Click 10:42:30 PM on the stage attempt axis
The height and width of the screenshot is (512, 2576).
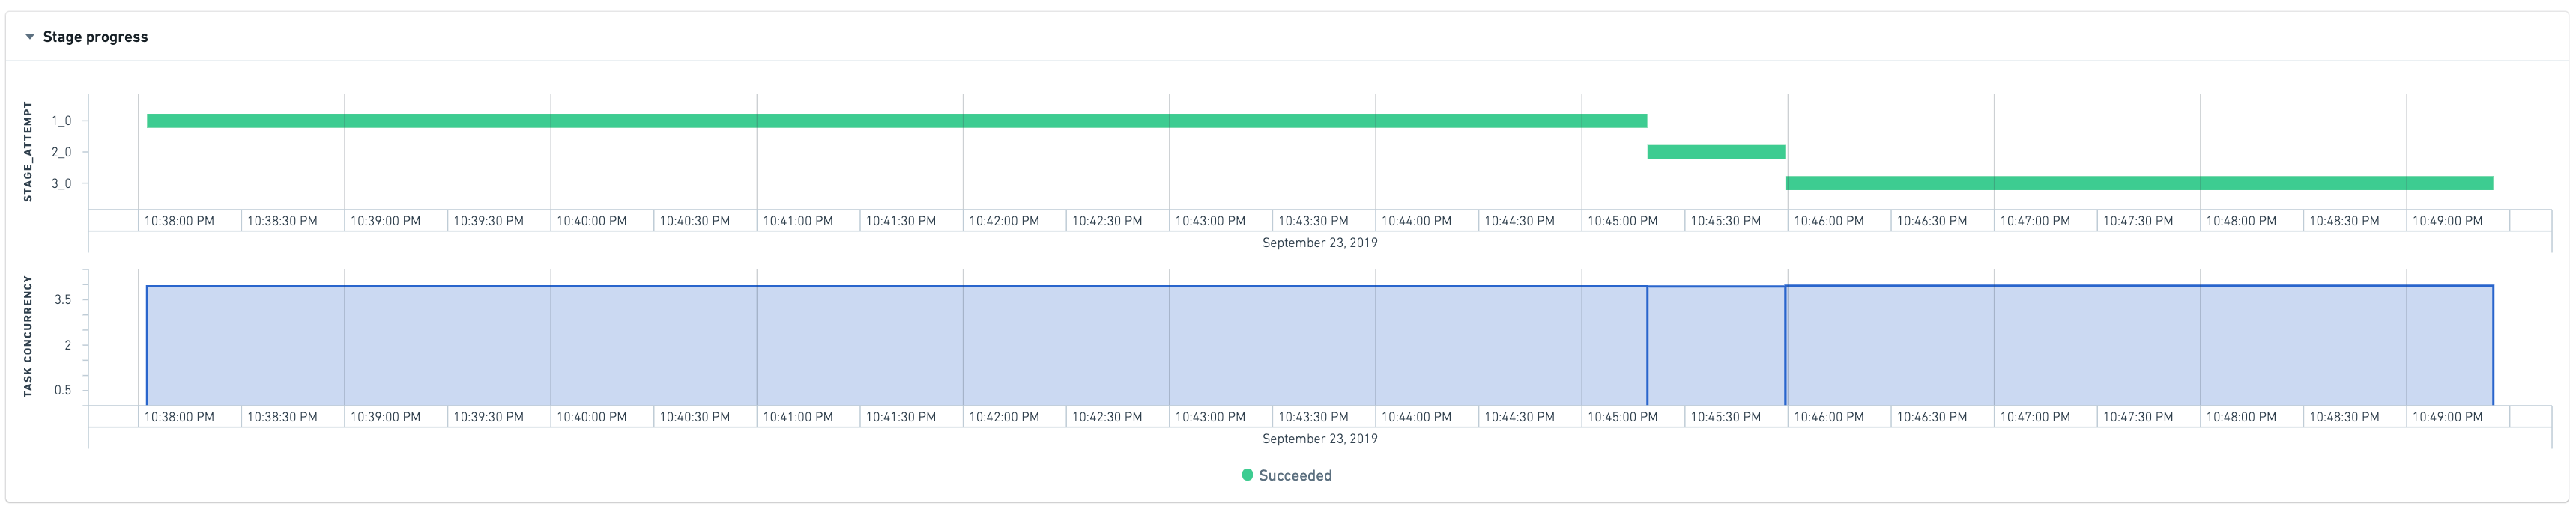(1107, 221)
